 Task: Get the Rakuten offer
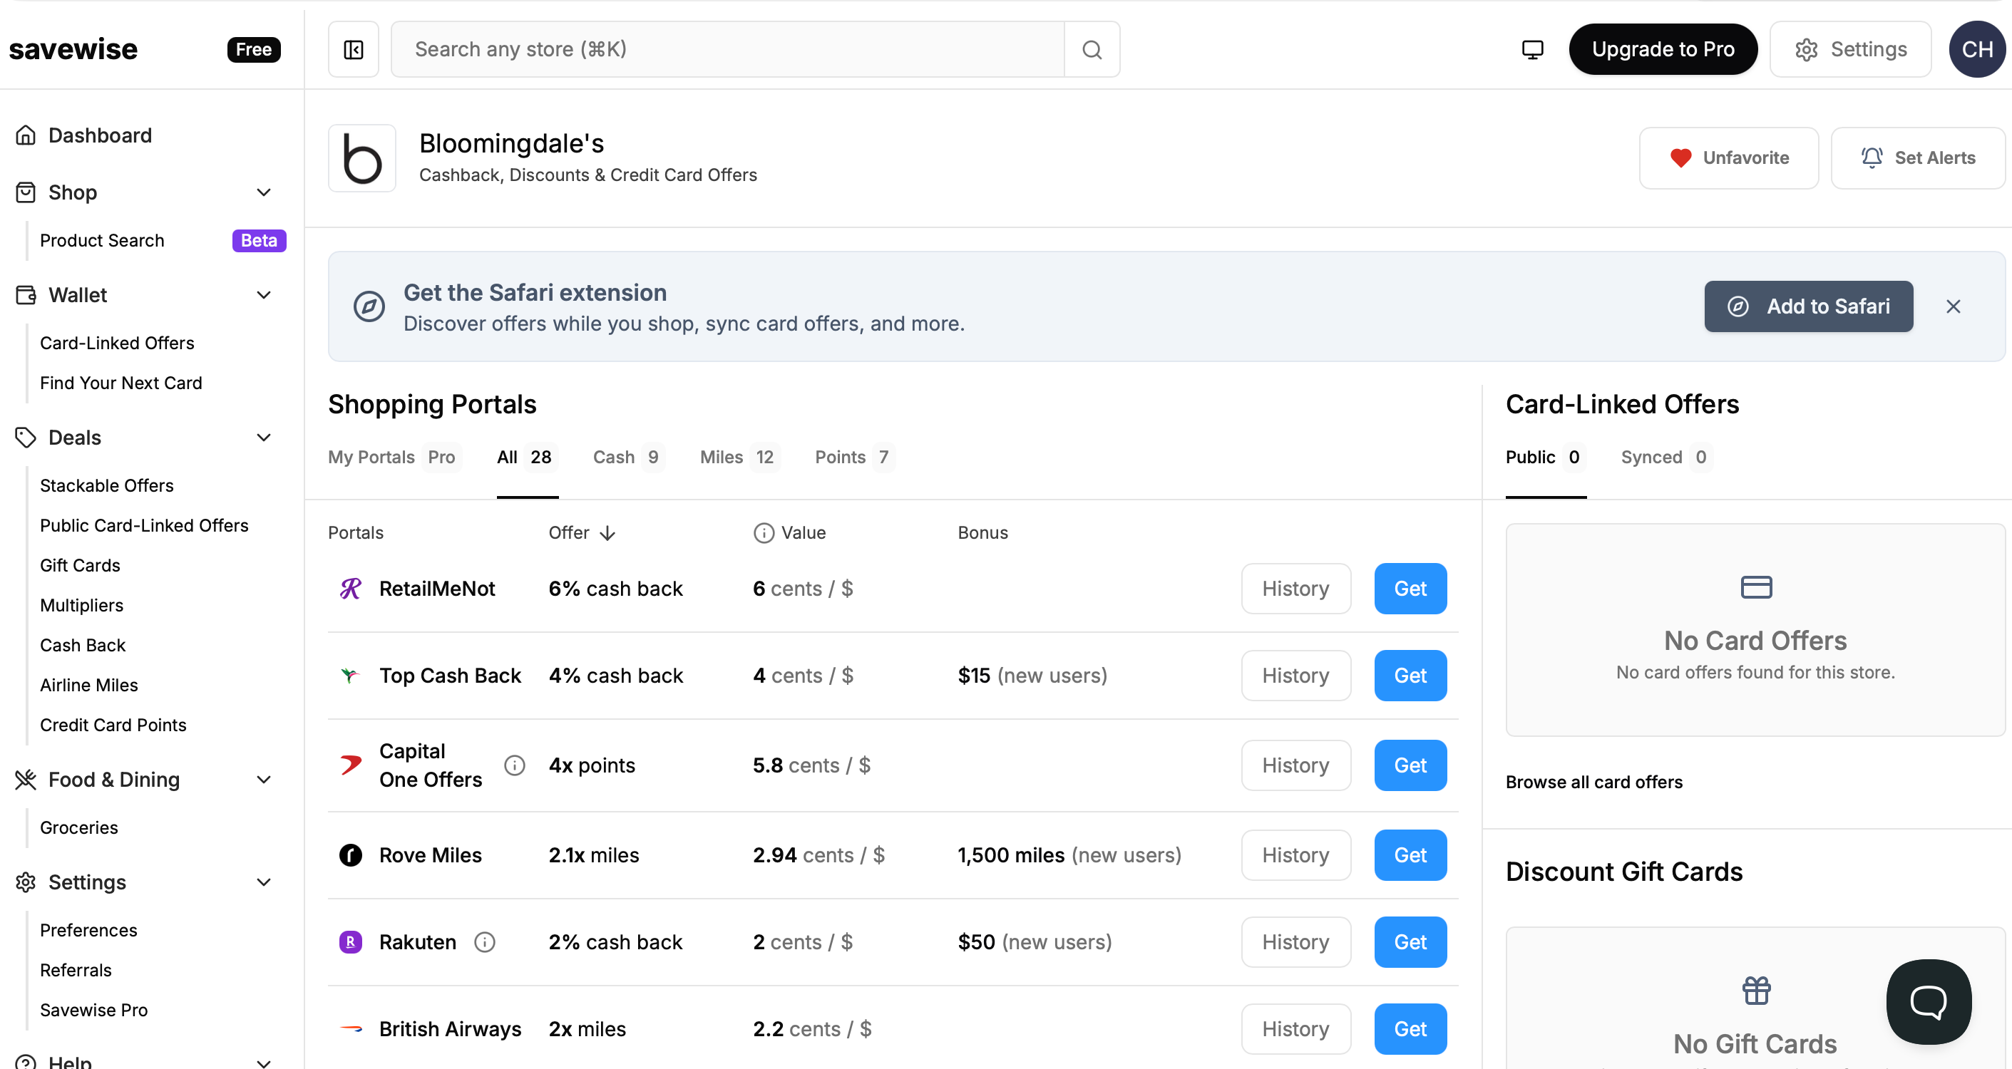1410,941
